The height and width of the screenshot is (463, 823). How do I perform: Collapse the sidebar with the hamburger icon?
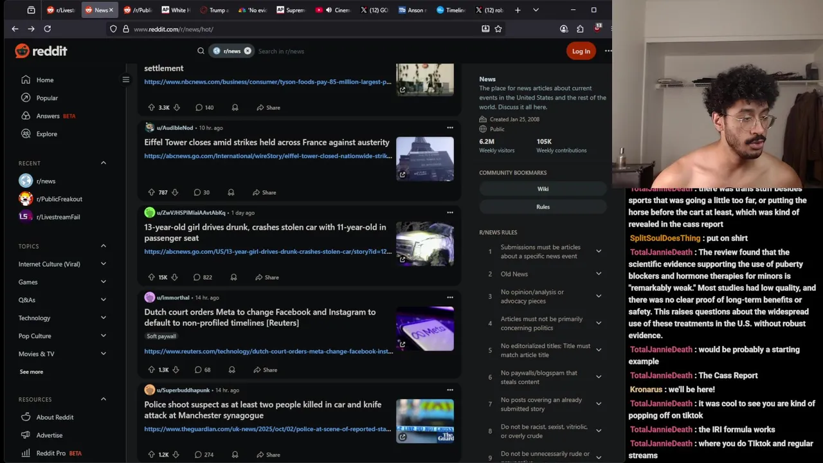126,80
